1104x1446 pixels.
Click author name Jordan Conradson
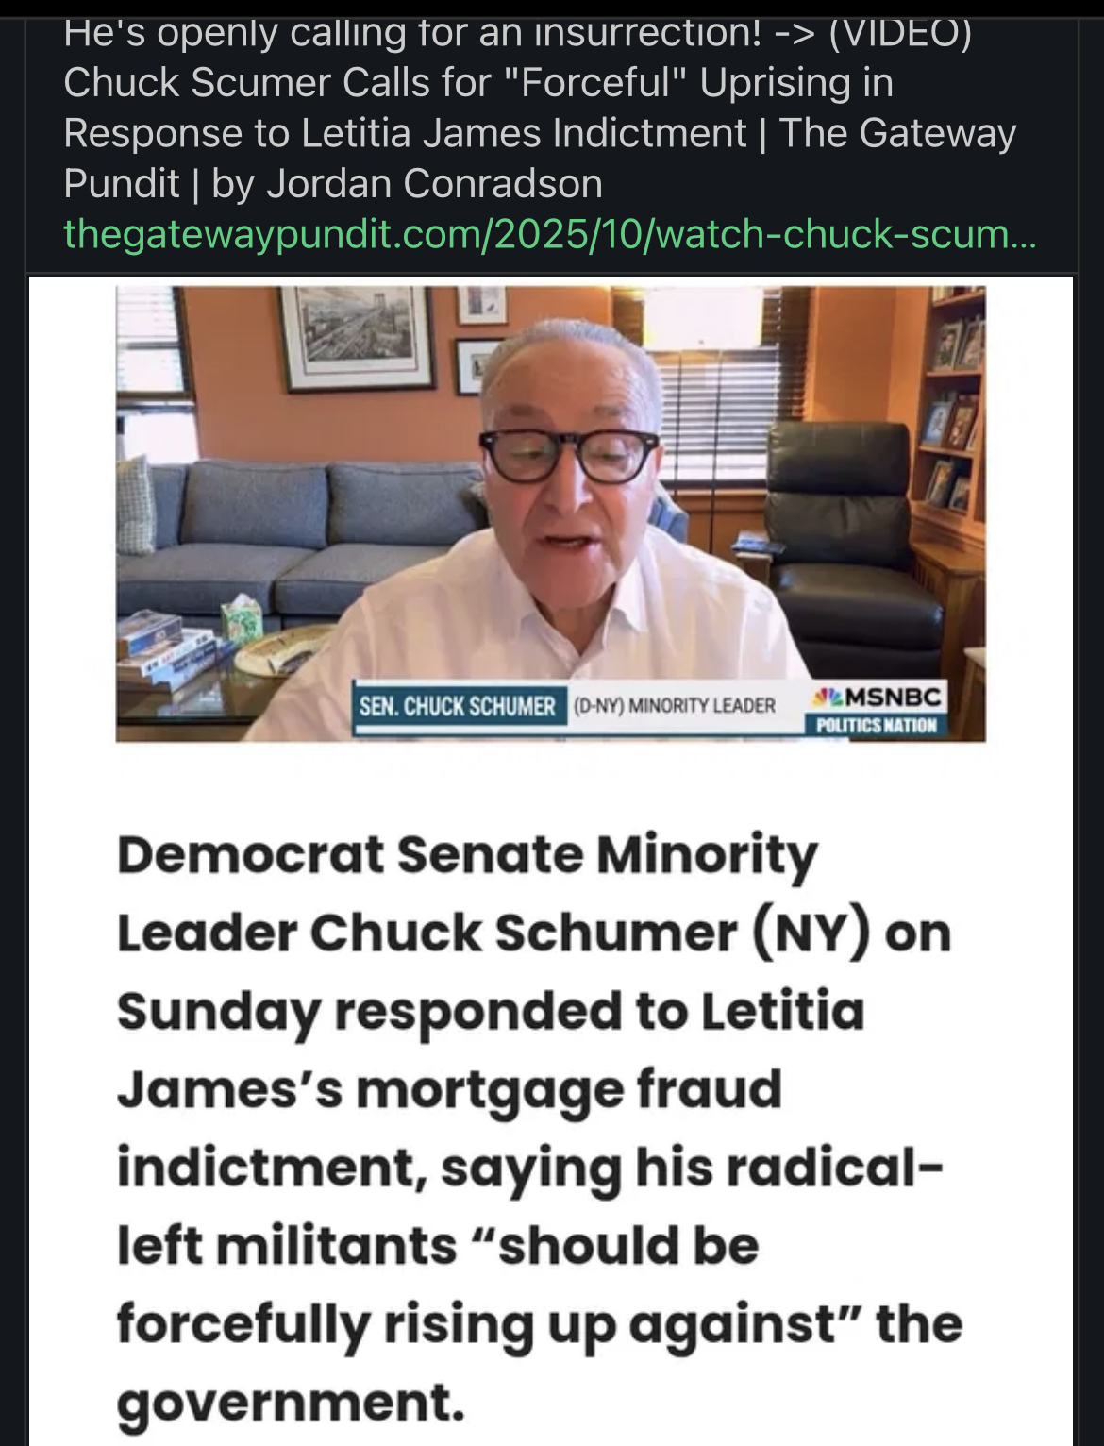pyautogui.click(x=434, y=183)
